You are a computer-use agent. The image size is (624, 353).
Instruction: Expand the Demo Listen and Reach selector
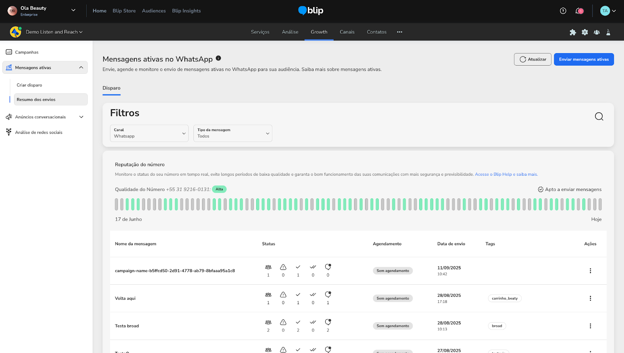click(x=54, y=32)
